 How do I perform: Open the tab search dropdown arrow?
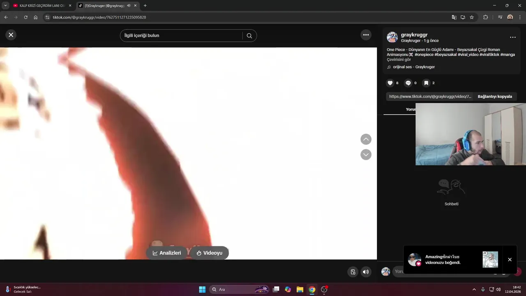coord(5,6)
